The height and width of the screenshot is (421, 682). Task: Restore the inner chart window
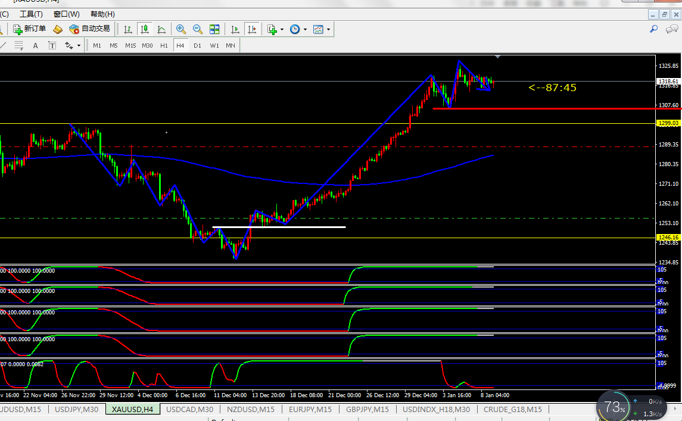665,14
